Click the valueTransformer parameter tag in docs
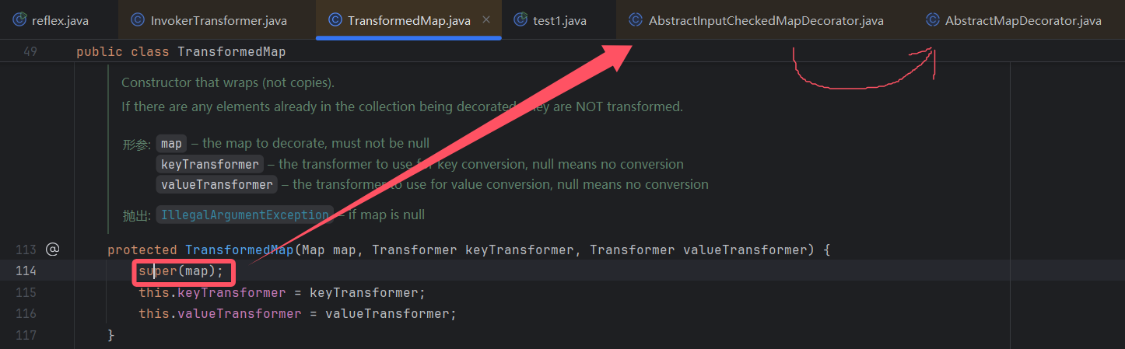The image size is (1125, 349). coord(217,184)
